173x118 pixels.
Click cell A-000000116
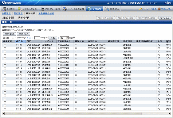tap(63, 65)
